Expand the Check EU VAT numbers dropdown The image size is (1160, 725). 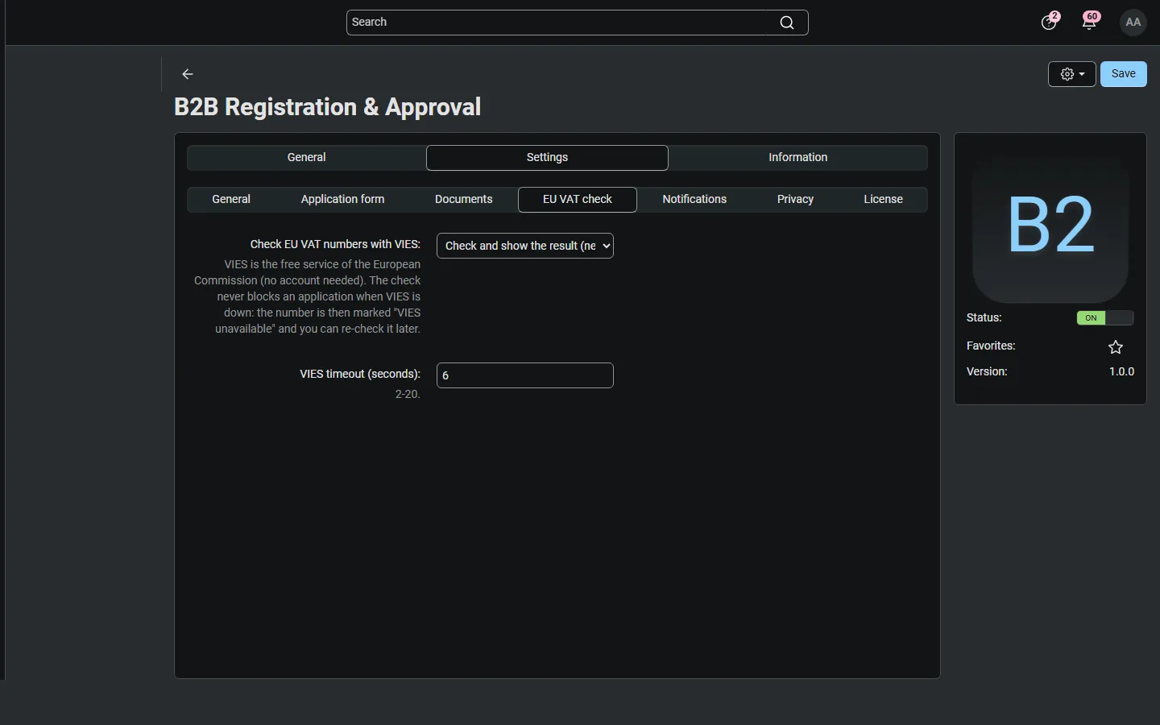click(x=525, y=246)
